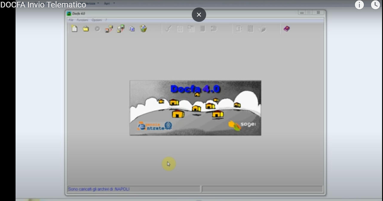Open the Funzioni menu
The height and width of the screenshot is (201, 383).
point(82,20)
